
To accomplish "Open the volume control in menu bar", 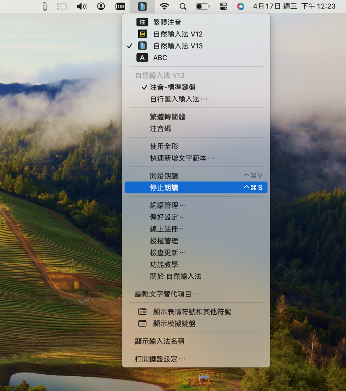I will tap(82, 7).
